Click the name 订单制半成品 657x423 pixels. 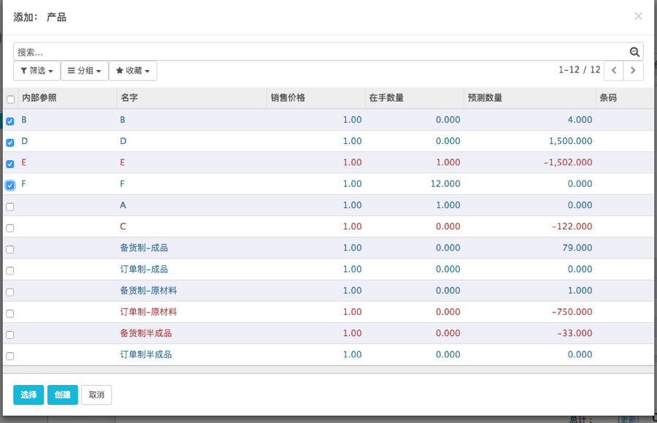click(x=146, y=354)
